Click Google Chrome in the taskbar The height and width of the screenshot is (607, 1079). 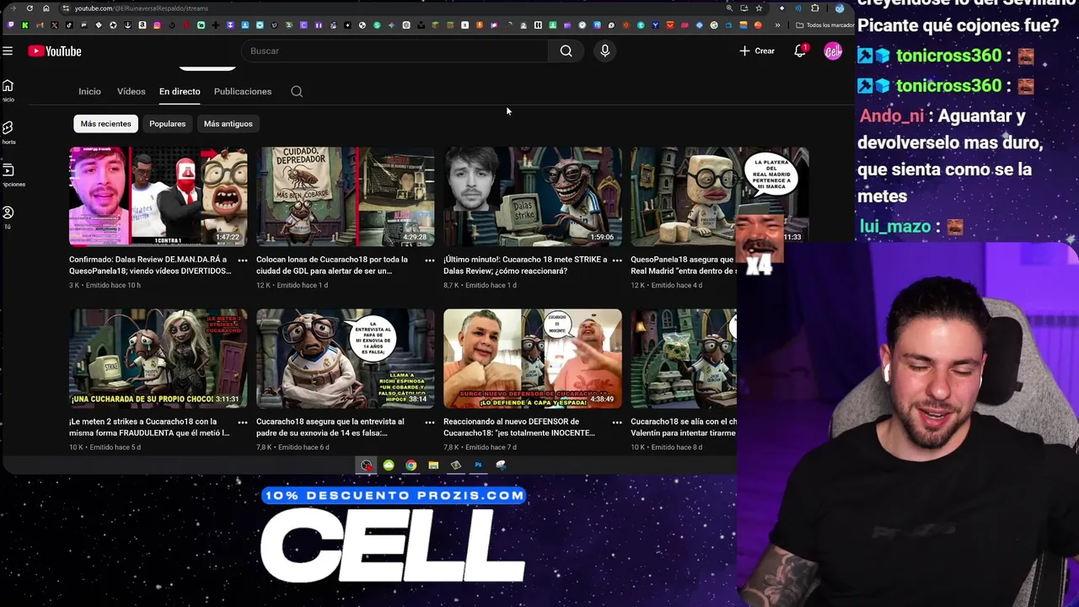(411, 465)
